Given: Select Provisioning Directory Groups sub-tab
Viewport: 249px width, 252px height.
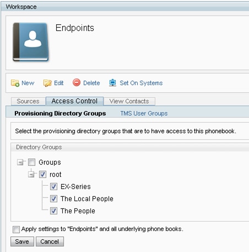Looking at the screenshot, I should 60,113.
